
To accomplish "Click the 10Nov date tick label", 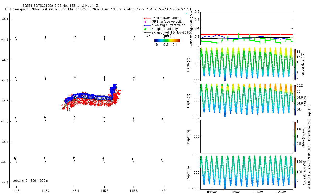I will 235,192.
